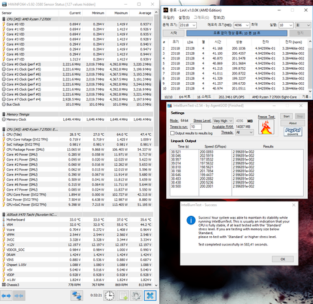Click HWiNFO shrink columns arrows icon
Viewport: 313px width, 304px height.
[x=19, y=296]
